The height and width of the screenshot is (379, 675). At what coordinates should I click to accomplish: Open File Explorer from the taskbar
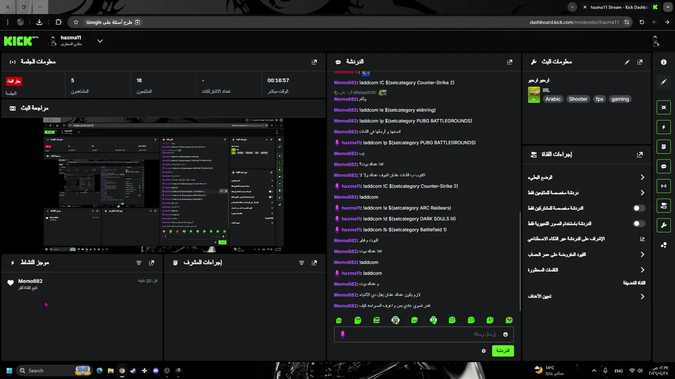pyautogui.click(x=111, y=371)
